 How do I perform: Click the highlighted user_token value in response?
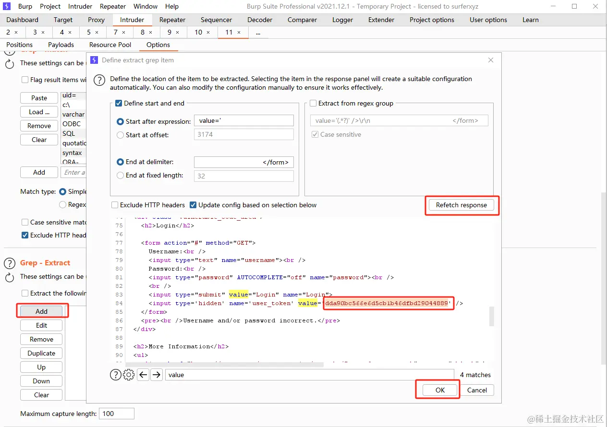388,303
